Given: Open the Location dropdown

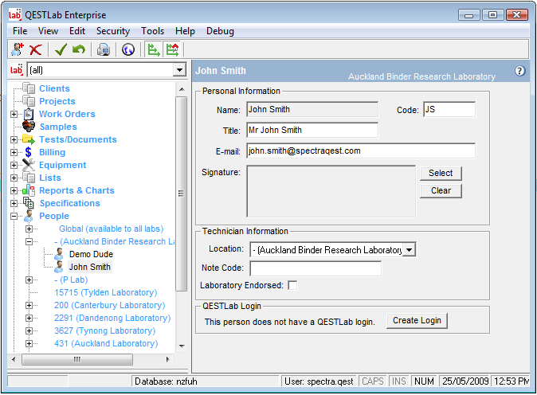Looking at the screenshot, I should click(410, 250).
